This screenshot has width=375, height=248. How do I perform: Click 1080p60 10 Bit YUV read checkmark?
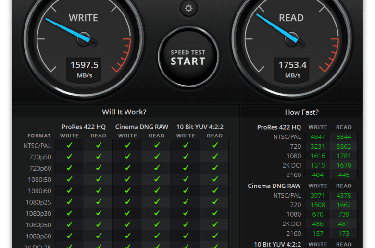(x=215, y=236)
